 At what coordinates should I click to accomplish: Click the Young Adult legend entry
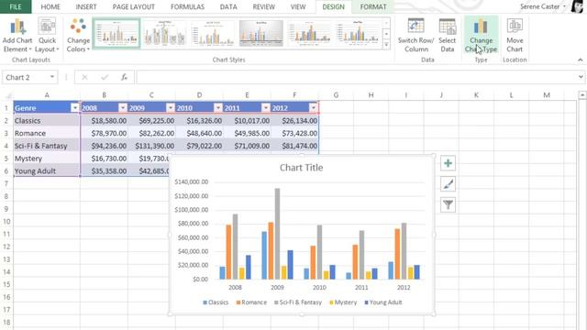[383, 302]
